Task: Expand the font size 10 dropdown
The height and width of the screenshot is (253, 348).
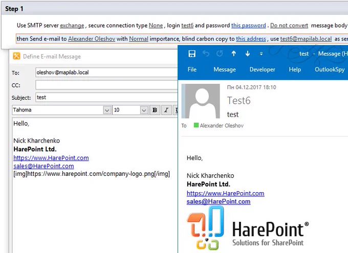Action: pos(144,110)
